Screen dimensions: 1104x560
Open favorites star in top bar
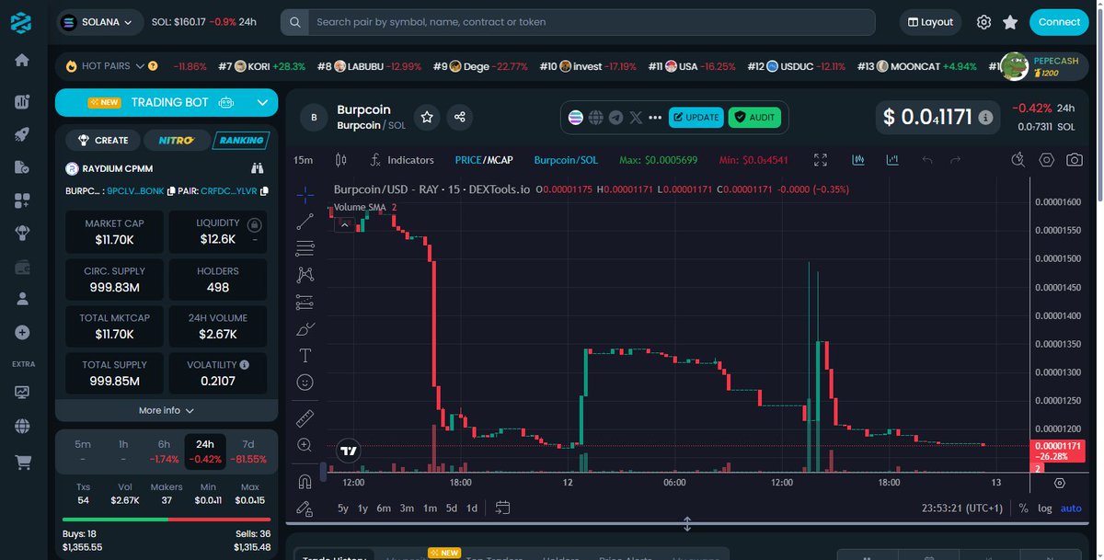[x=1010, y=22]
